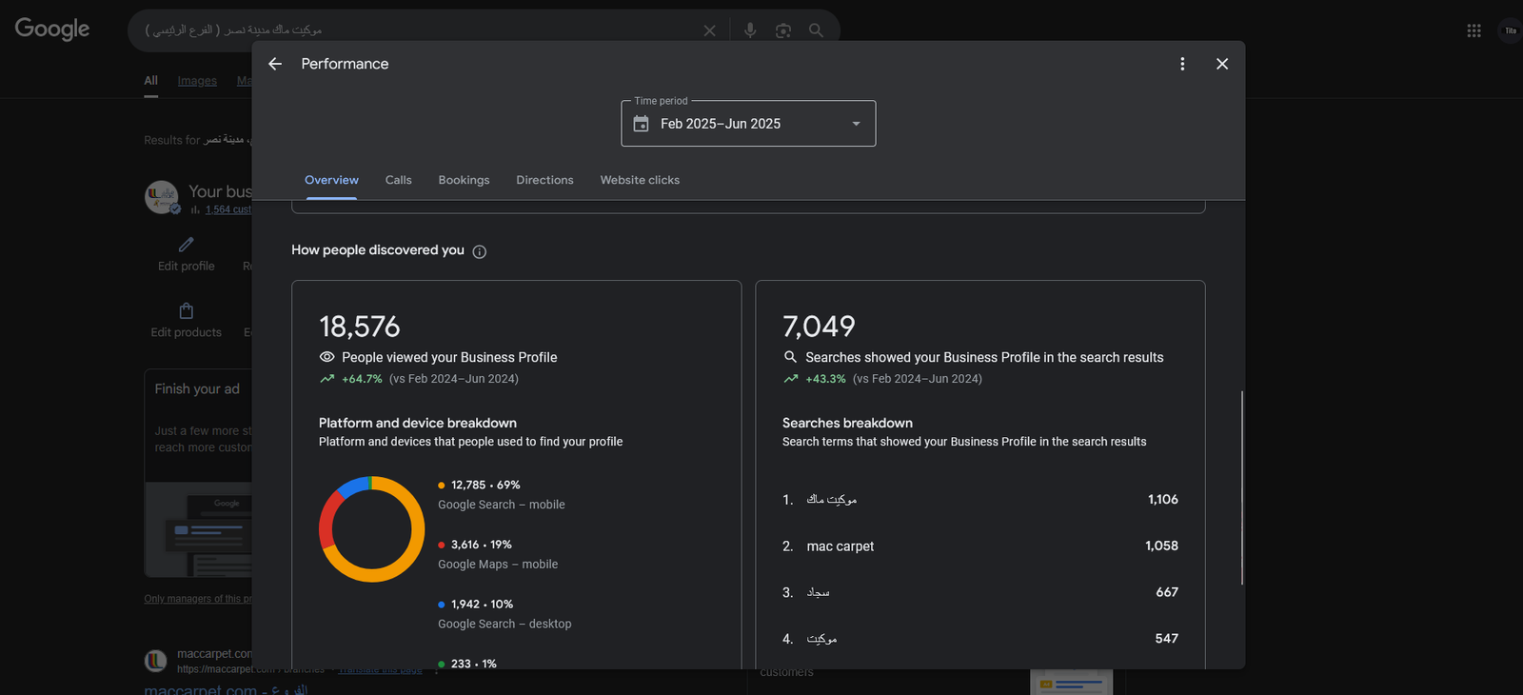
Task: Clear the search box with X icon
Action: 709,30
